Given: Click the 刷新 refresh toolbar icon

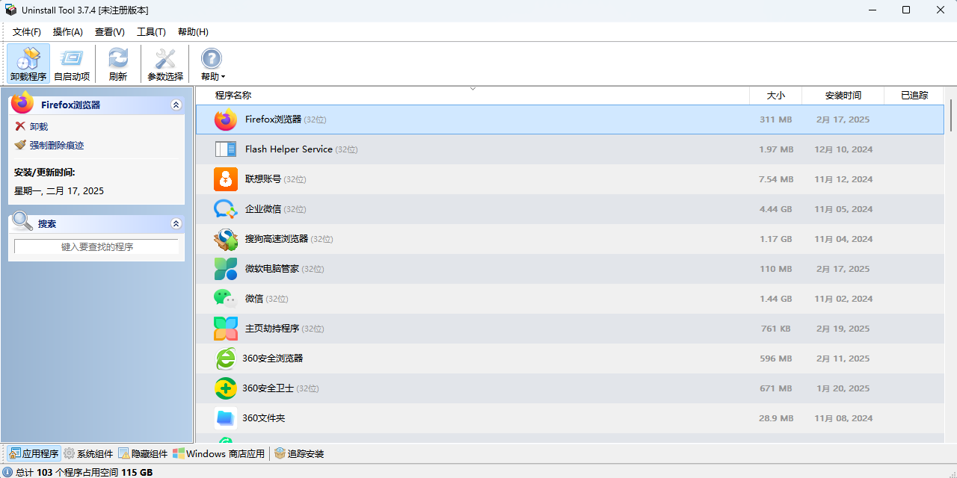Looking at the screenshot, I should point(117,63).
